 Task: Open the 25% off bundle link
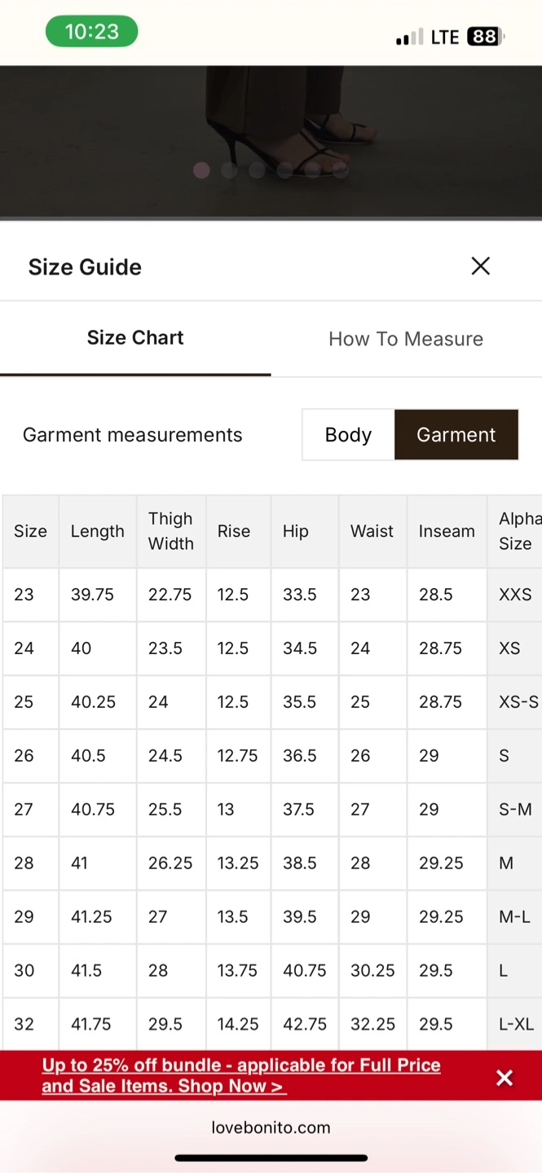click(241, 1075)
